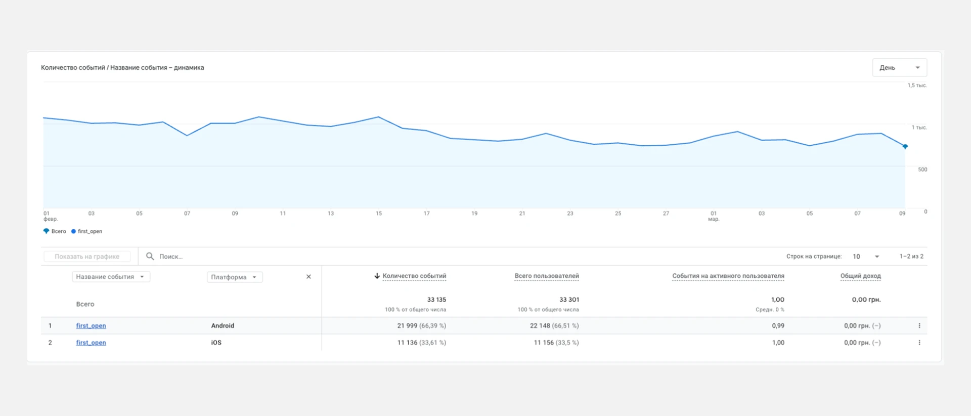
Task: Click the search magnifier icon
Action: point(150,257)
